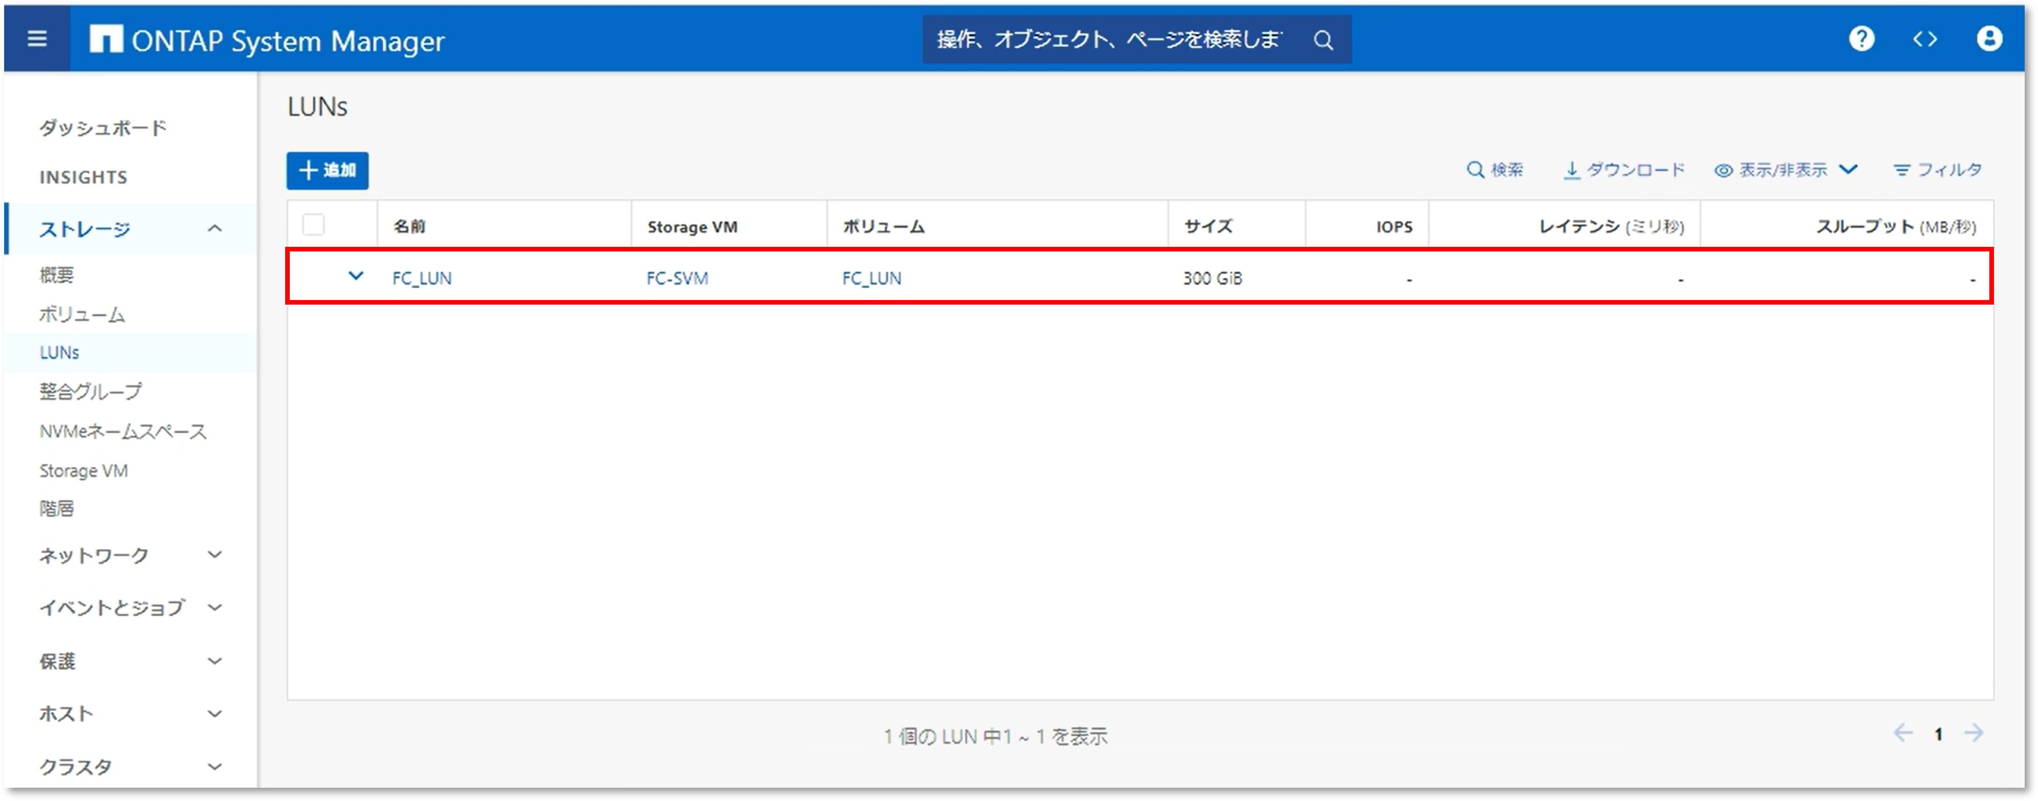This screenshot has width=2038, height=801.
Task: Click the フィルタ filter button
Action: point(1937,170)
